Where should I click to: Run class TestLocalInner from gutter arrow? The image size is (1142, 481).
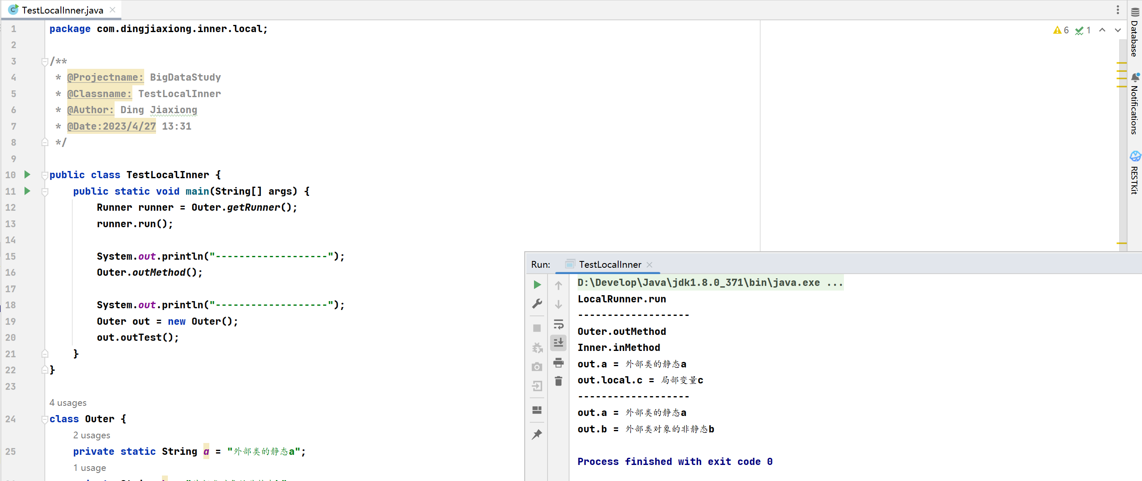coord(27,174)
